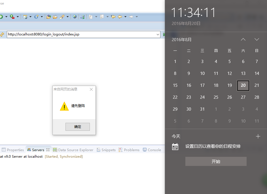Select date 21 in the calendar
Image resolution: width=267 pixels, height=194 pixels.
257,85
